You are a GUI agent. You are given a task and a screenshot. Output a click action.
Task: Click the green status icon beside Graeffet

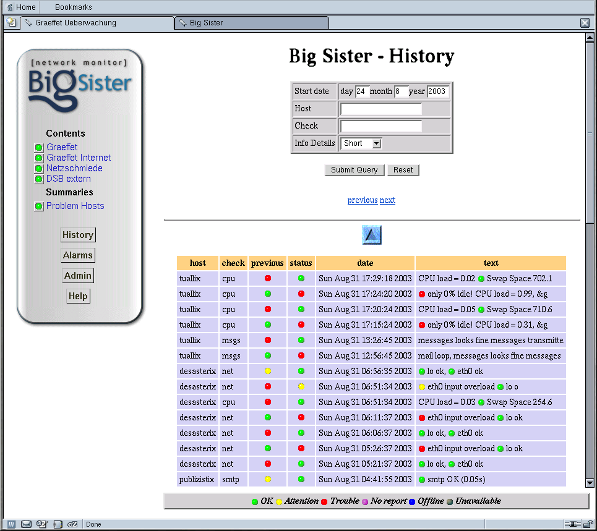click(39, 148)
